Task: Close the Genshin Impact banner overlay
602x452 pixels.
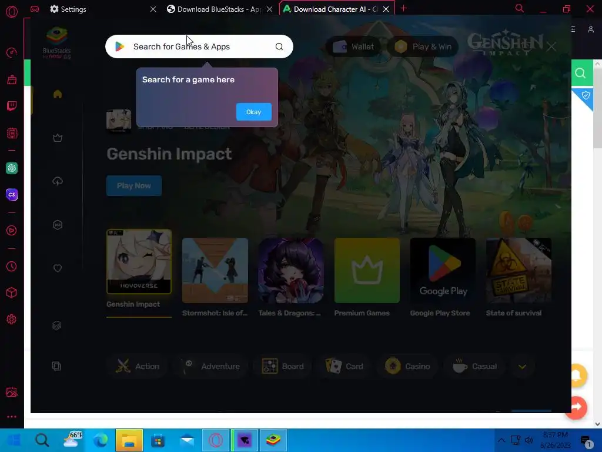Action: pos(551,46)
